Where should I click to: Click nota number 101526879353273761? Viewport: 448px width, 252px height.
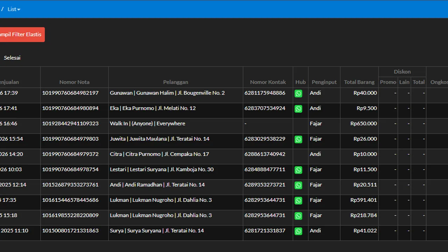pyautogui.click(x=70, y=184)
